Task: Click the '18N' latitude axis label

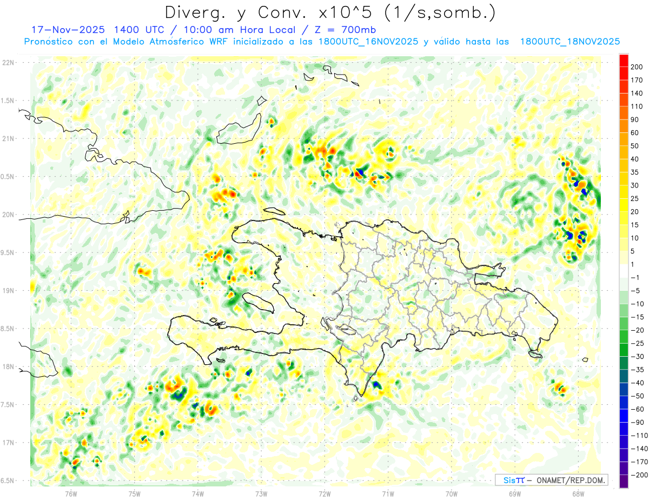Action: point(8,366)
